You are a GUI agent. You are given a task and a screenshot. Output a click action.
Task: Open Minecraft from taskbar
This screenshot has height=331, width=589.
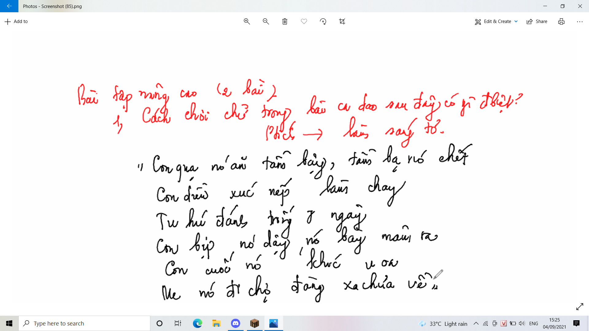tap(255, 323)
